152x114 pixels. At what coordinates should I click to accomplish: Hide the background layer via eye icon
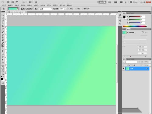pyautogui.click(x=123, y=69)
